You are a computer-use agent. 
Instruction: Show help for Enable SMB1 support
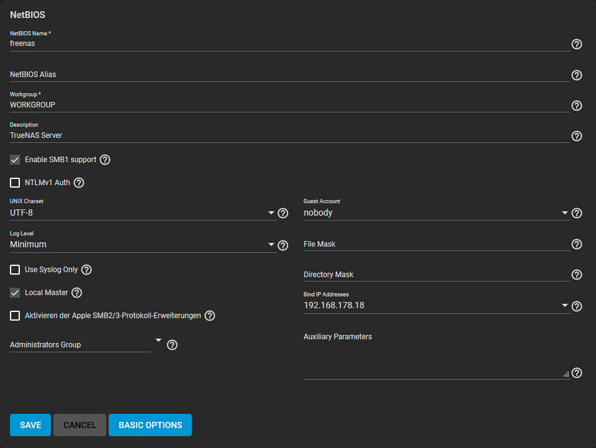click(x=105, y=160)
